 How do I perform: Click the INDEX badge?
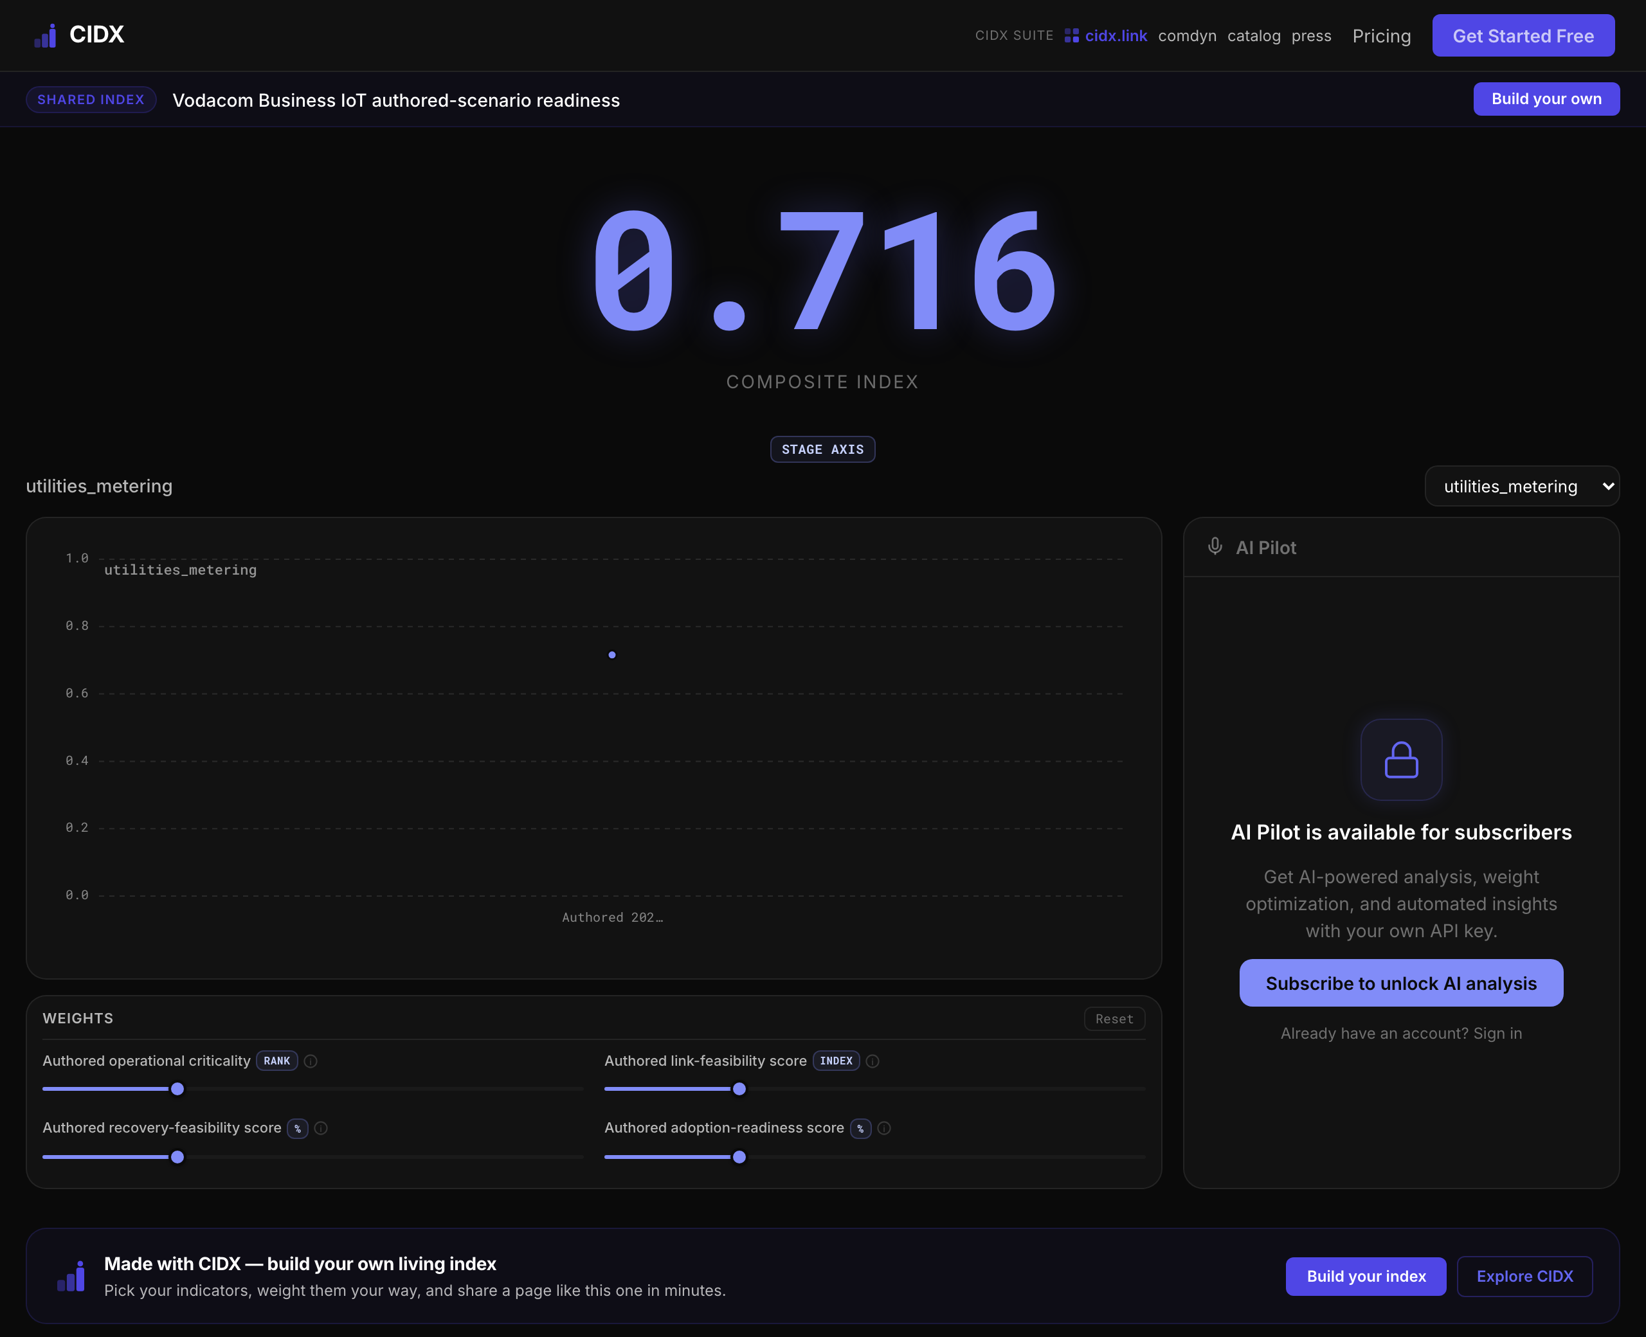pyautogui.click(x=836, y=1061)
